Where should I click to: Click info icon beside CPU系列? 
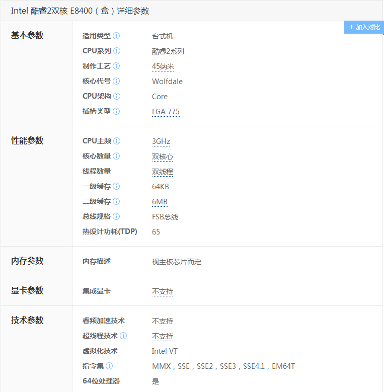117,51
